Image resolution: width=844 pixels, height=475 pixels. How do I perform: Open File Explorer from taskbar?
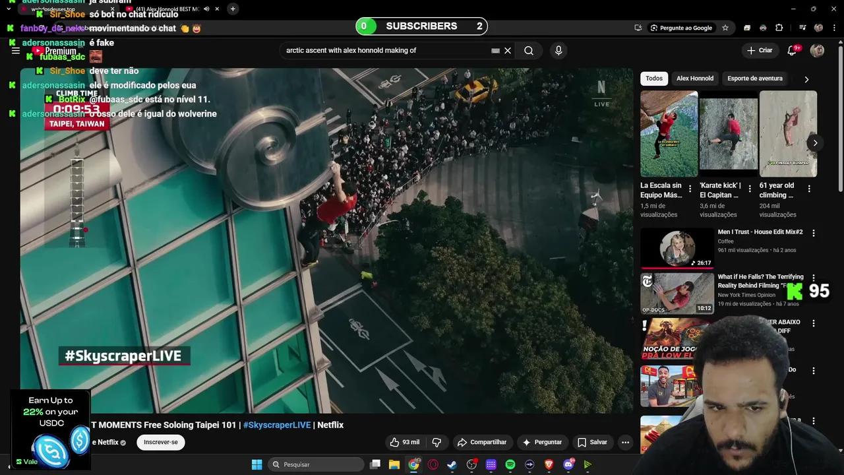[x=394, y=464]
